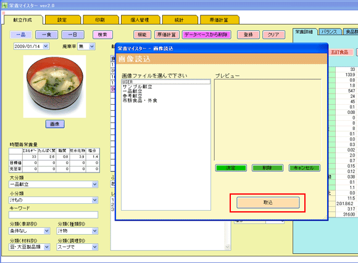
Task: Click the pink 検索 button
Action: [102, 34]
